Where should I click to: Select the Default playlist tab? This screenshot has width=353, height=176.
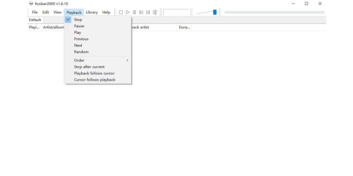click(x=35, y=20)
